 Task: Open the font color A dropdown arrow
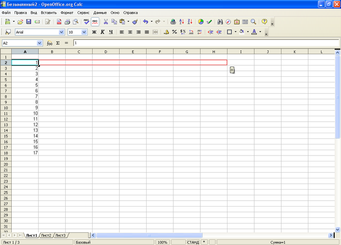pos(260,32)
